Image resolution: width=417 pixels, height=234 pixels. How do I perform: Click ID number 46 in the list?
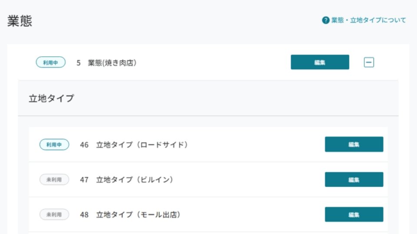pyautogui.click(x=84, y=145)
